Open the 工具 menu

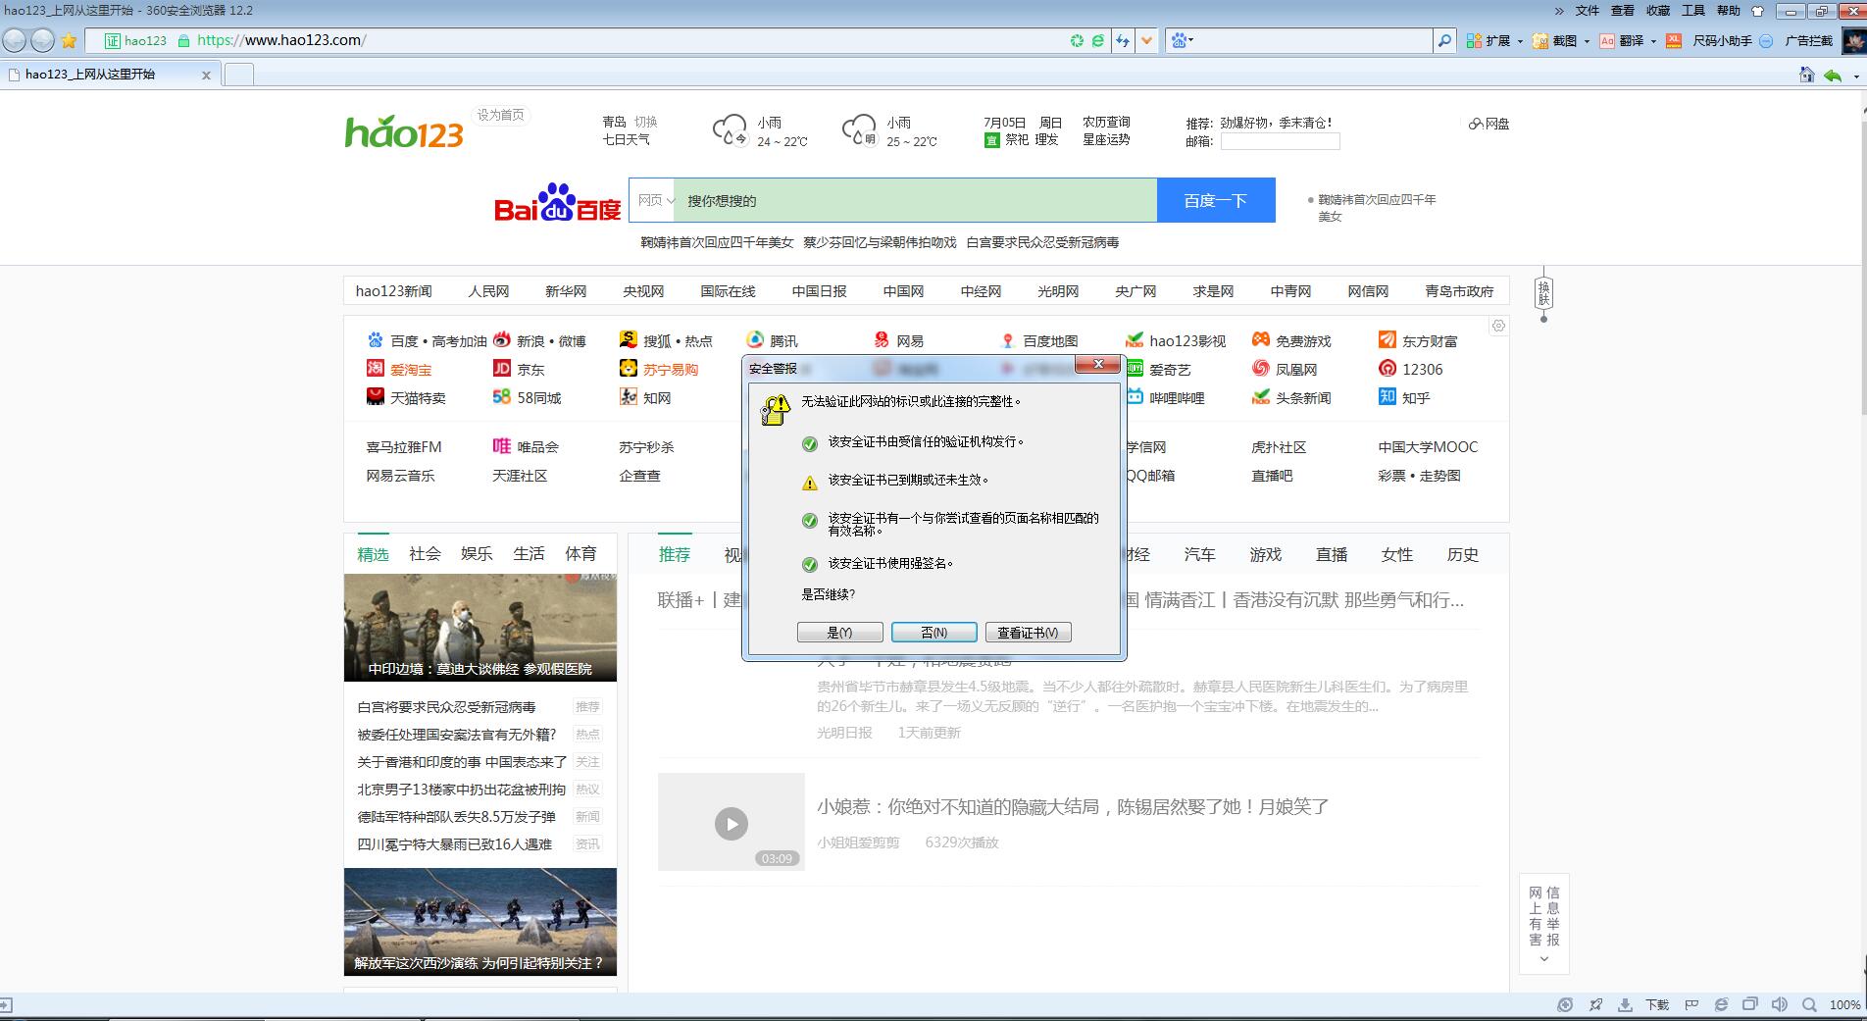(x=1693, y=11)
